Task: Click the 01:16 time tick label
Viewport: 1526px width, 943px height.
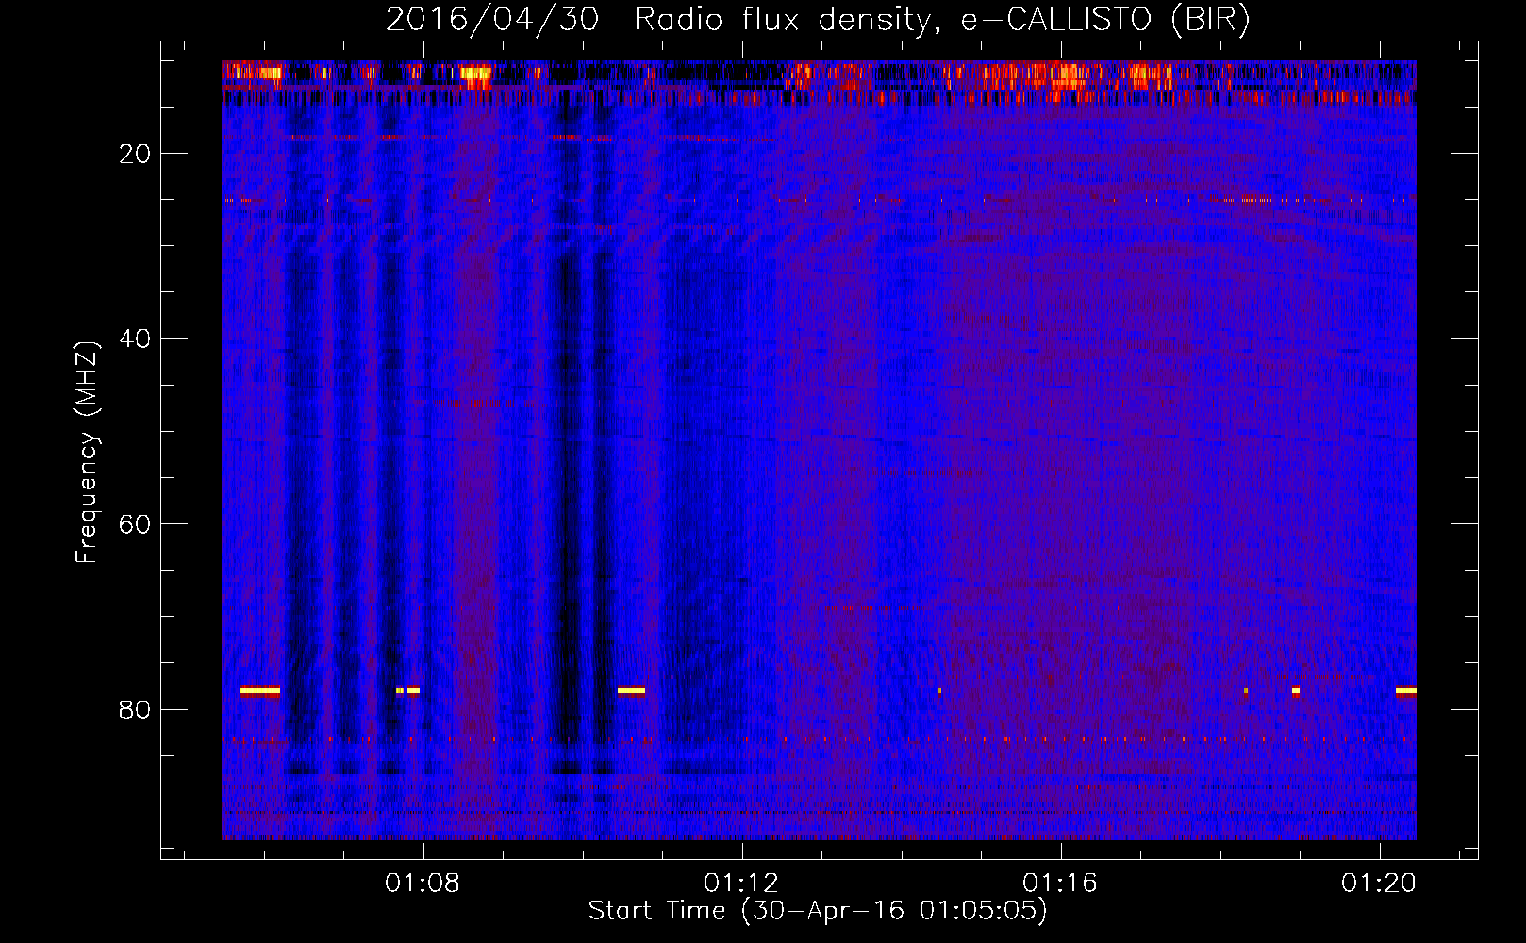Action: click(1060, 883)
